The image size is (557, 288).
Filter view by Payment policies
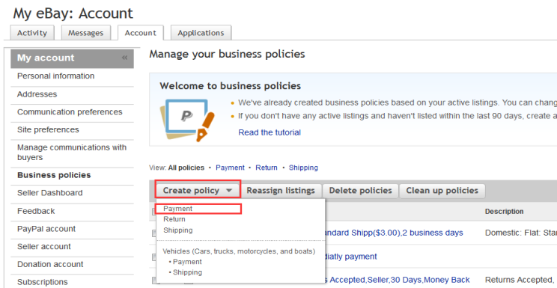pos(230,168)
